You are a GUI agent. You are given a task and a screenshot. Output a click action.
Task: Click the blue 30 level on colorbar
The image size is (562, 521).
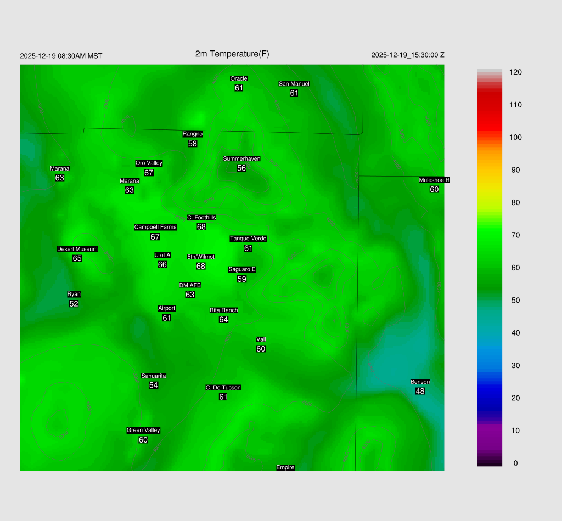tap(488, 365)
